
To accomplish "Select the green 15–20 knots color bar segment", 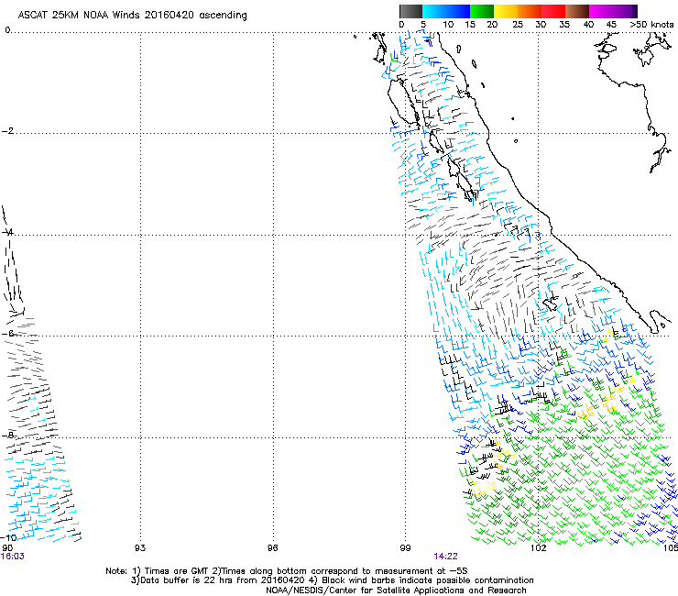I will click(x=482, y=11).
